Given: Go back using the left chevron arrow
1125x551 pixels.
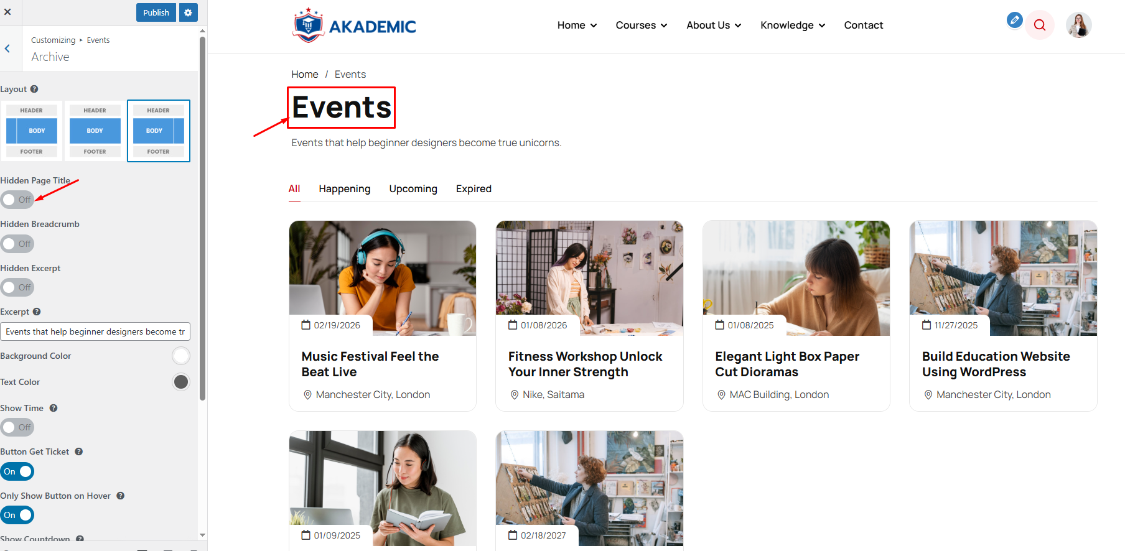Looking at the screenshot, I should (7, 49).
